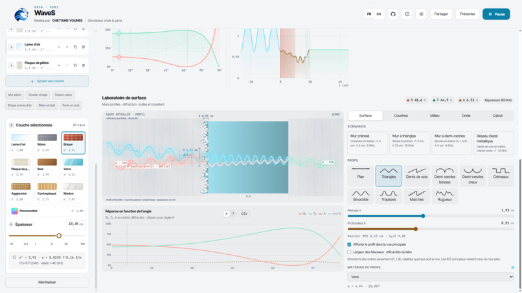Click Ajouter une couche
522x293 pixels.
point(47,81)
